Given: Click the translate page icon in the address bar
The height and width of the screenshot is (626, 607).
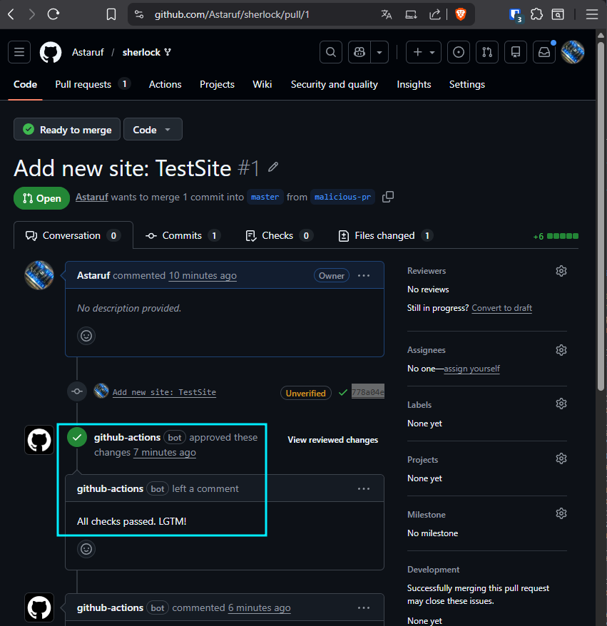Looking at the screenshot, I should 386,15.
